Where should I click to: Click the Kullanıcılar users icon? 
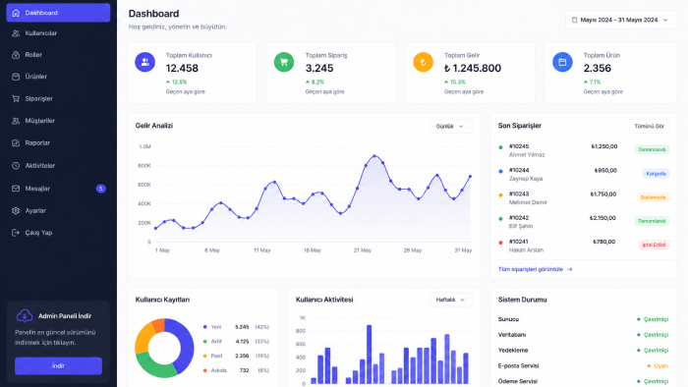tap(16, 33)
